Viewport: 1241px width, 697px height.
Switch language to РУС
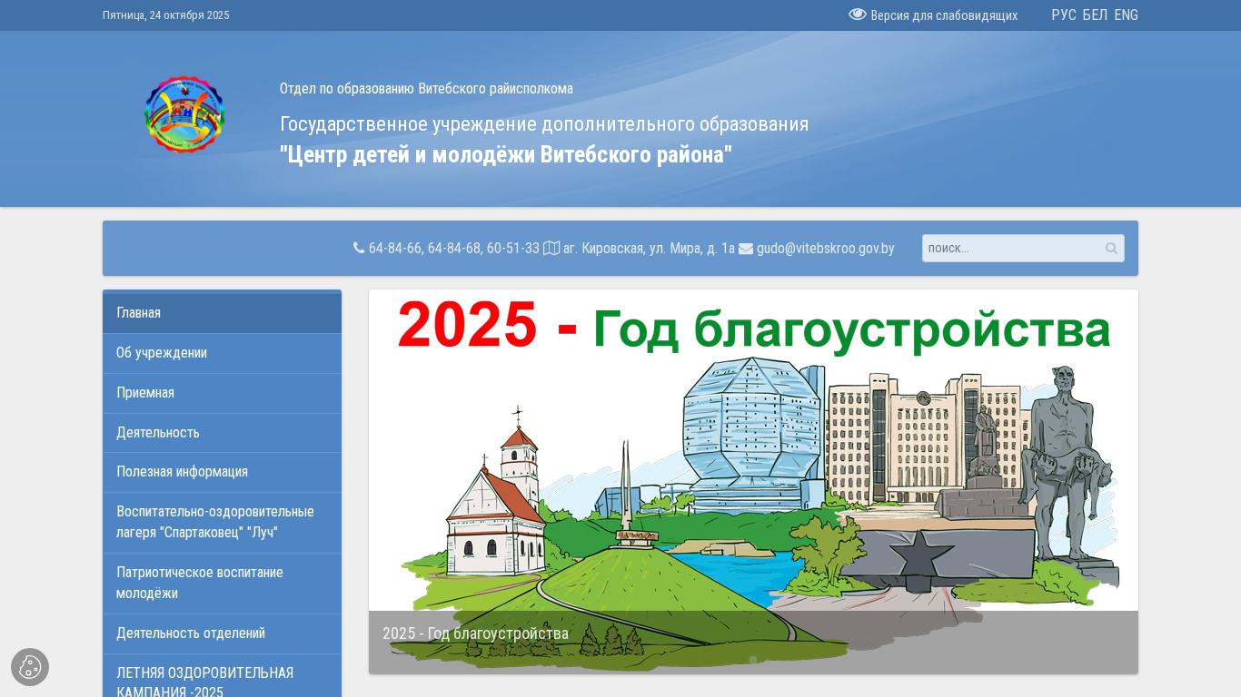pos(1064,15)
